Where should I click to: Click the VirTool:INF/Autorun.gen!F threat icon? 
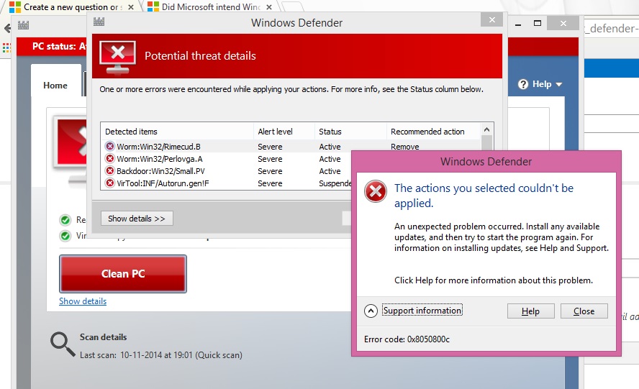(x=109, y=183)
